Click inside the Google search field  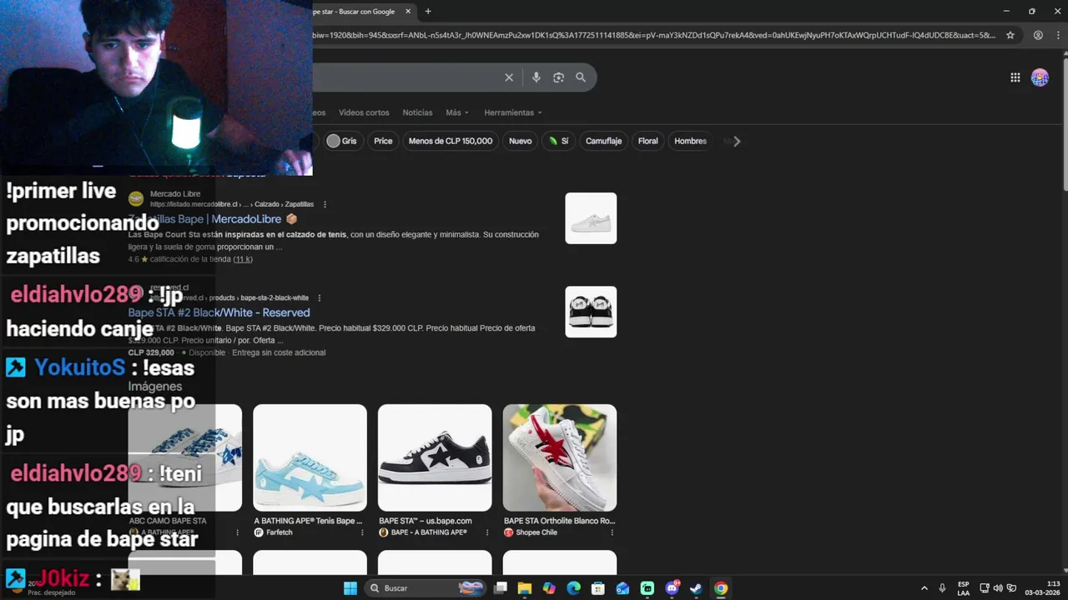coord(405,77)
